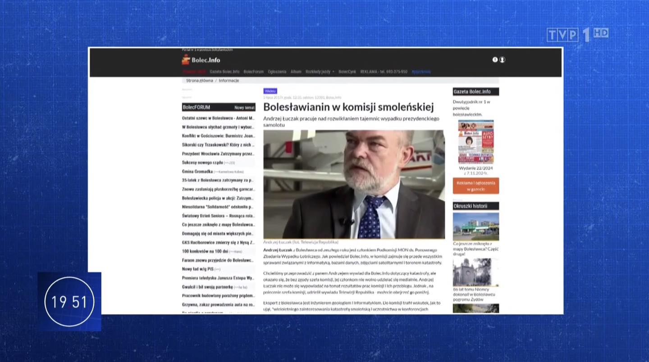The image size is (649, 362).
Task: Open topic '35-latek z Bolesławca zatrzymany'
Action: tap(218, 180)
